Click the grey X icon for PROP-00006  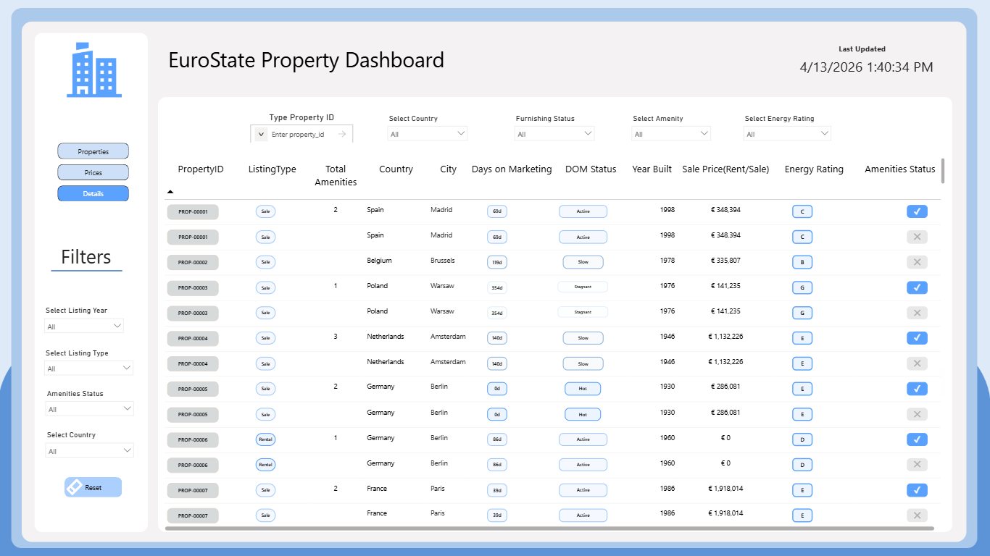(x=917, y=465)
